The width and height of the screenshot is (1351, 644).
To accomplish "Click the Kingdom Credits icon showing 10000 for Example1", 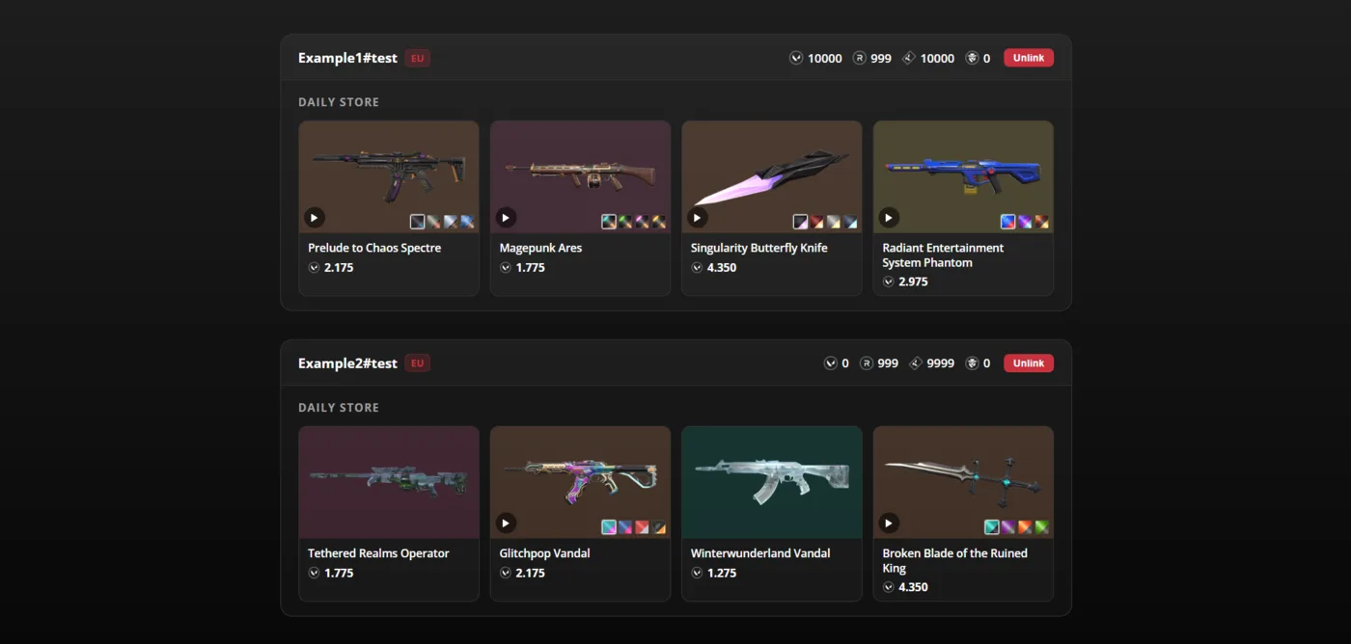I will 909,58.
